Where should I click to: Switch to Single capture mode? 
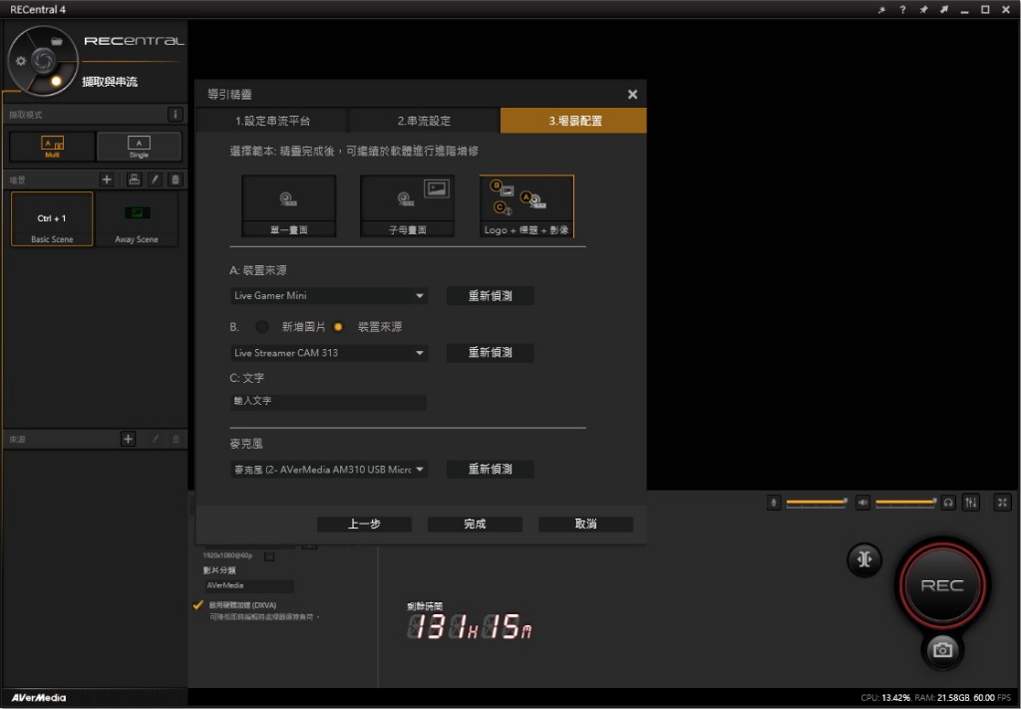[139, 147]
